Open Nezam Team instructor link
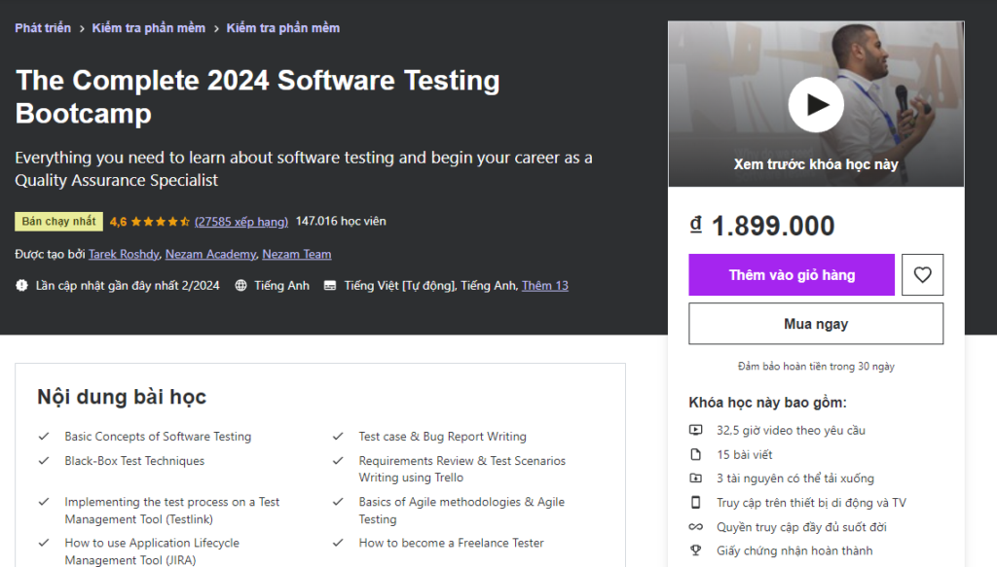997x567 pixels. [296, 255]
